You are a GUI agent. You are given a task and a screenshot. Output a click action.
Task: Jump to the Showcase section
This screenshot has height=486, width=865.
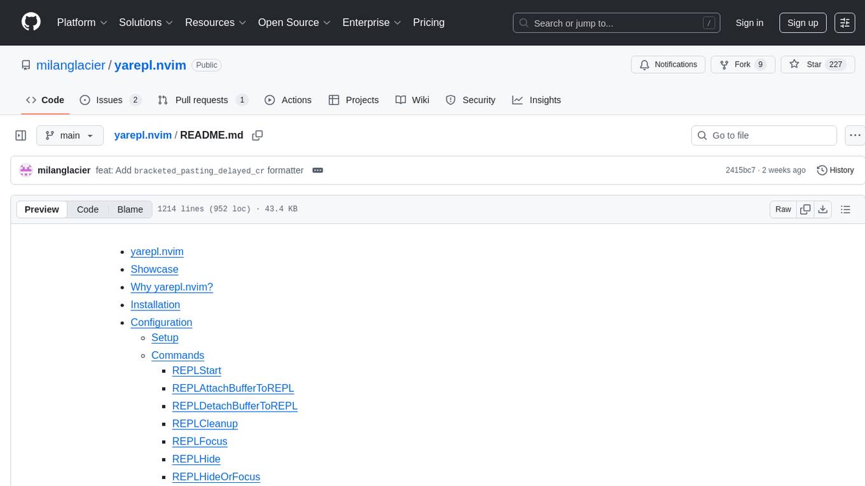coord(155,269)
